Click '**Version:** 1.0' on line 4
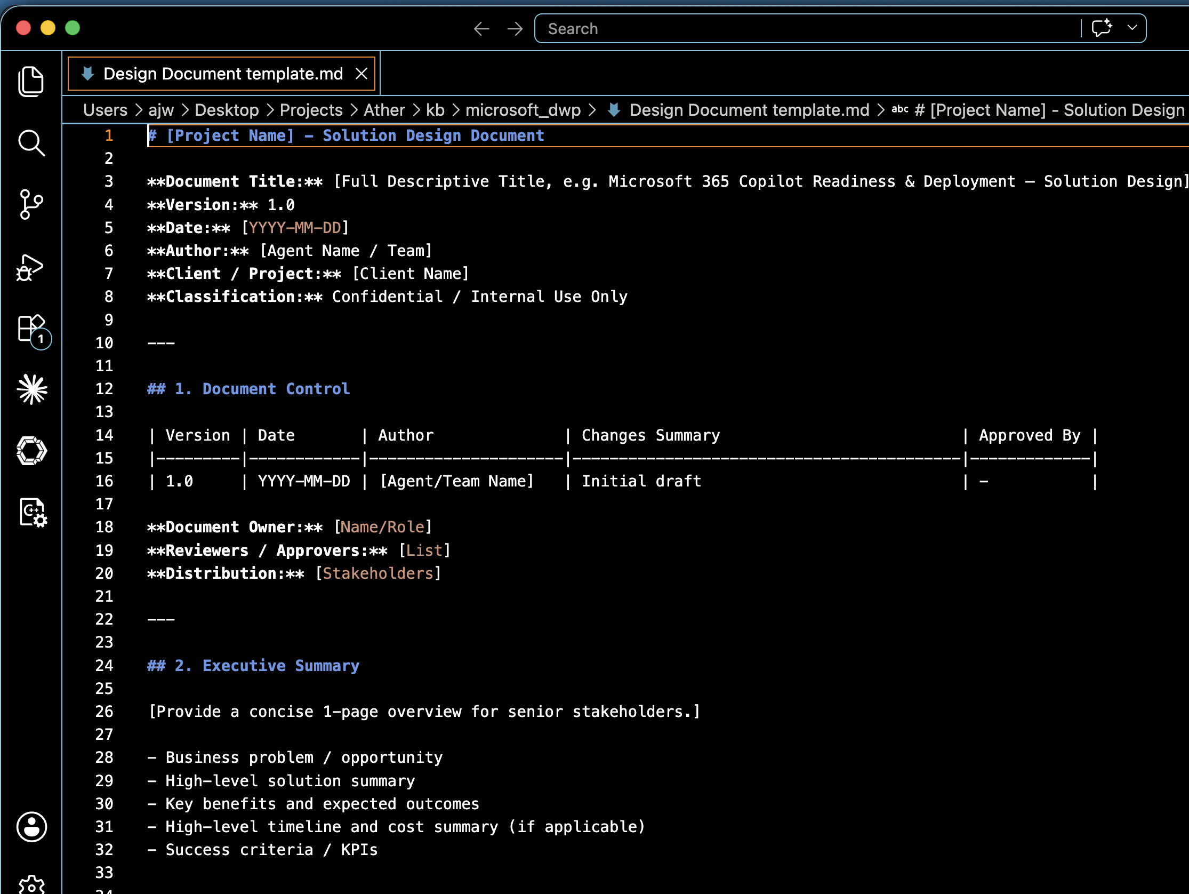The height and width of the screenshot is (894, 1189). click(x=221, y=205)
